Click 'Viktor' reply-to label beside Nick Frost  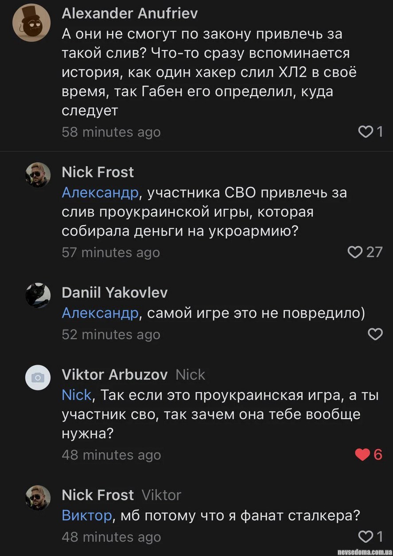click(161, 495)
